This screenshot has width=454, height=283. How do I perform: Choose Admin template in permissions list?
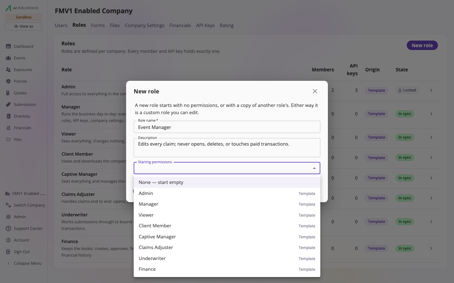coord(227,193)
